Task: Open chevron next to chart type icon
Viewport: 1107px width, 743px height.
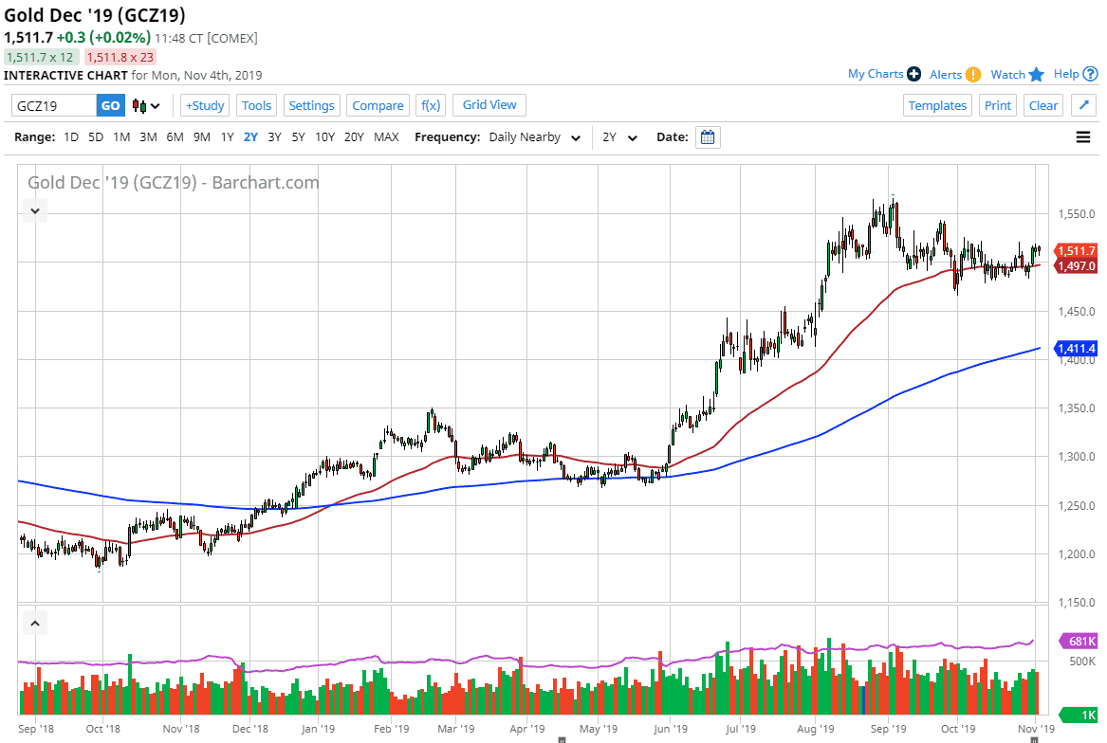Action: click(x=156, y=105)
